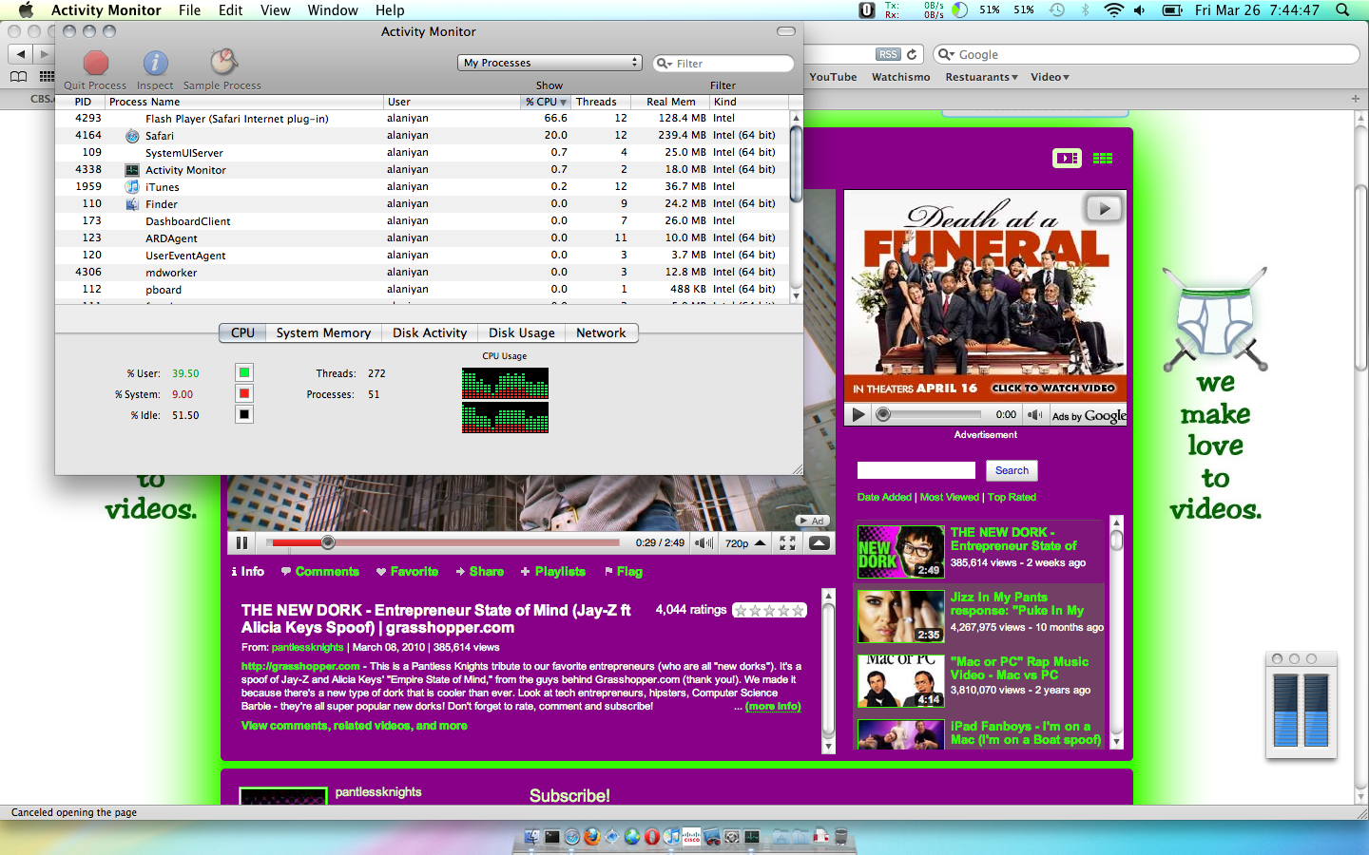Open Finder from the Dock
The height and width of the screenshot is (855, 1369).
click(x=532, y=837)
